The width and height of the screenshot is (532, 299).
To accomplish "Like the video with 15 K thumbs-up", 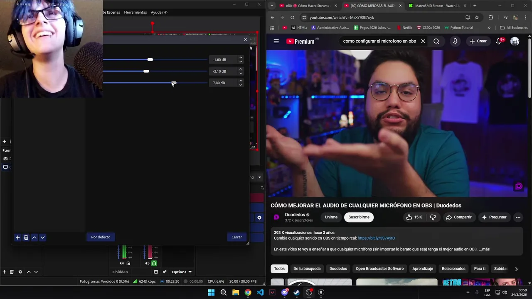I will 414,217.
